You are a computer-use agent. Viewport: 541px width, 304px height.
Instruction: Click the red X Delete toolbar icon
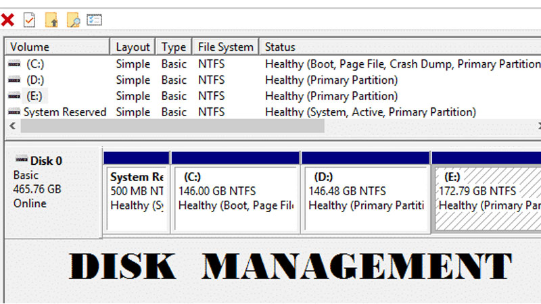tap(7, 20)
